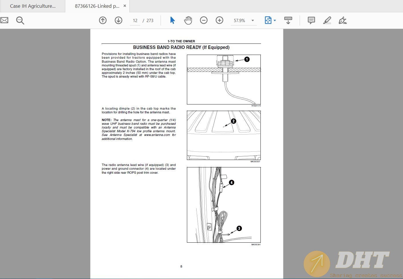403x279 pixels.
Task: Click the heading BUSINESS BAND RADIO READY
Action: [181, 48]
